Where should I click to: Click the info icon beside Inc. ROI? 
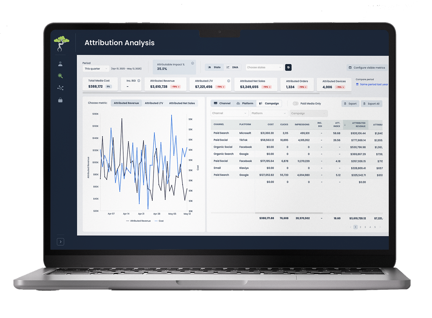point(139,81)
